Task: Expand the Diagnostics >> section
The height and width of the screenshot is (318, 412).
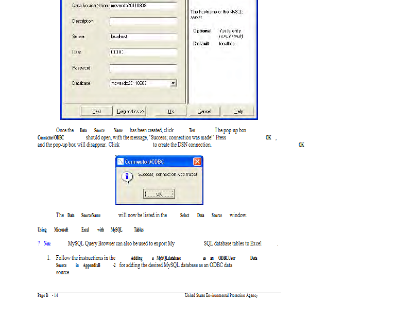Action: (x=131, y=111)
